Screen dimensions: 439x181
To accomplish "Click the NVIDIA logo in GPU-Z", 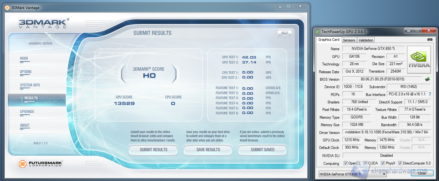I will click(x=419, y=60).
